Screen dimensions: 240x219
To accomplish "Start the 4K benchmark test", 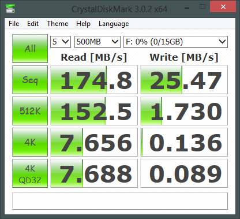I will (30, 142).
